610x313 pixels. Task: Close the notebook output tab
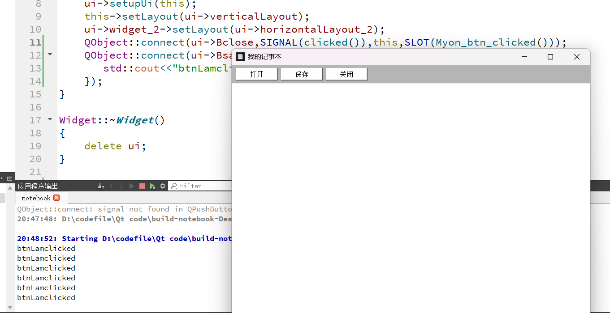click(56, 198)
